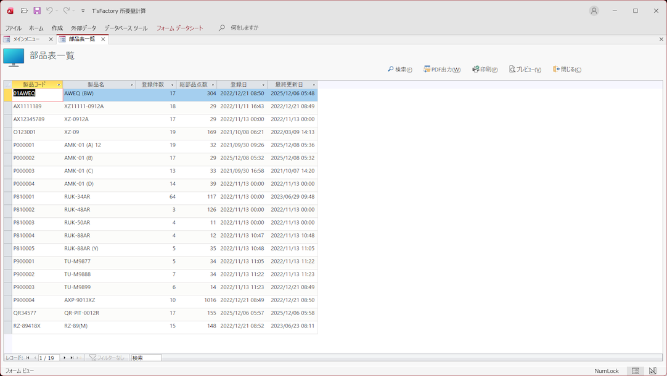
Task: Switch to datasheet view icon in status bar
Action: tap(636, 371)
